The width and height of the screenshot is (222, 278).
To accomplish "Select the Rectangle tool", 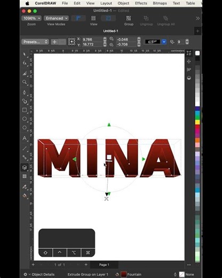I will point(25,110).
